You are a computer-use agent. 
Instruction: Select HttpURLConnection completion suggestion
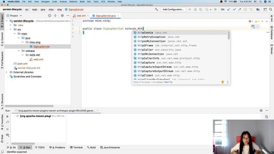[180, 54]
